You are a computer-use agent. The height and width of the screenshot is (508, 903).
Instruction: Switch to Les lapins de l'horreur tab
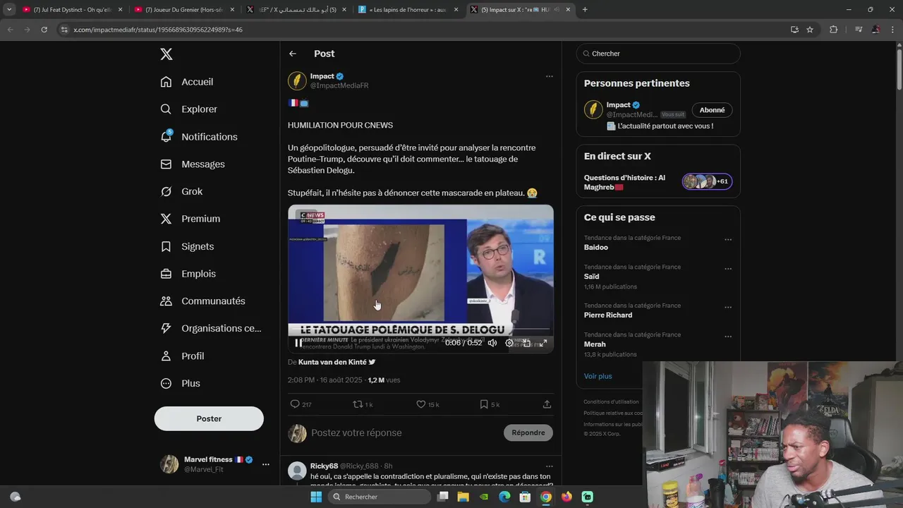tap(408, 10)
